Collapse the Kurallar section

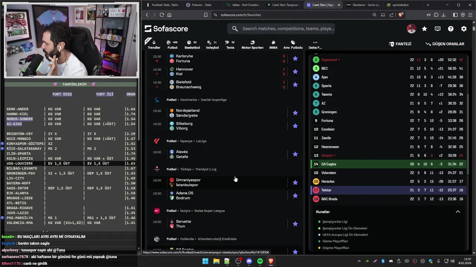tap(458, 212)
